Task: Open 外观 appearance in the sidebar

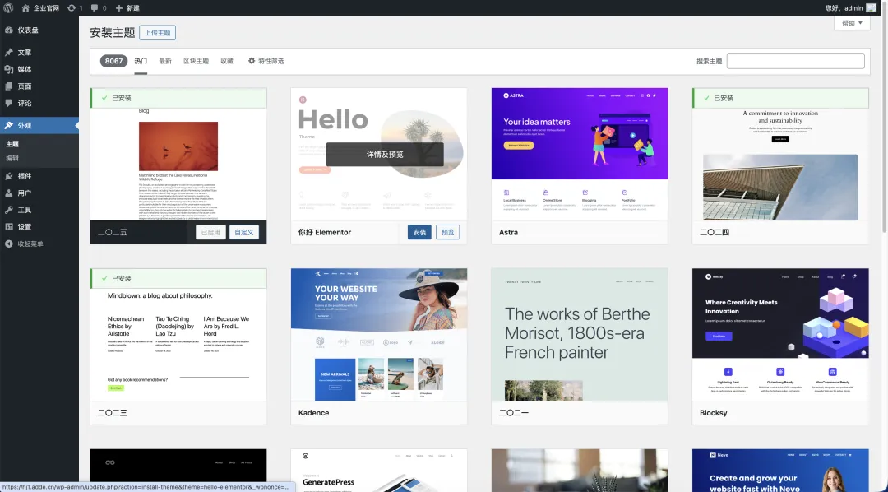Action: coord(39,125)
